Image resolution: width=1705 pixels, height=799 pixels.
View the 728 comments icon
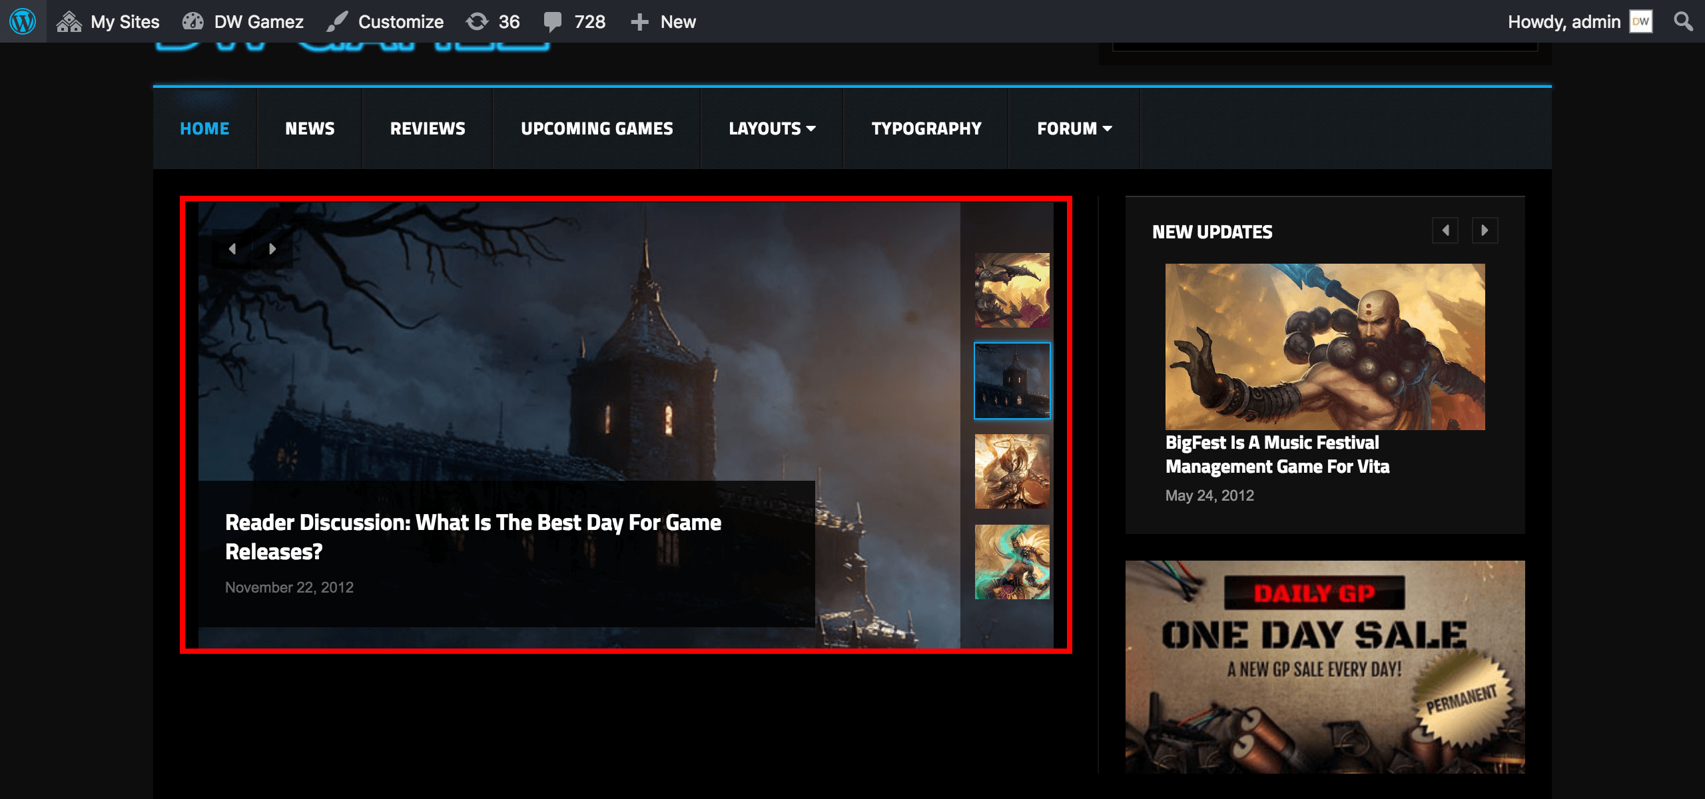(574, 21)
